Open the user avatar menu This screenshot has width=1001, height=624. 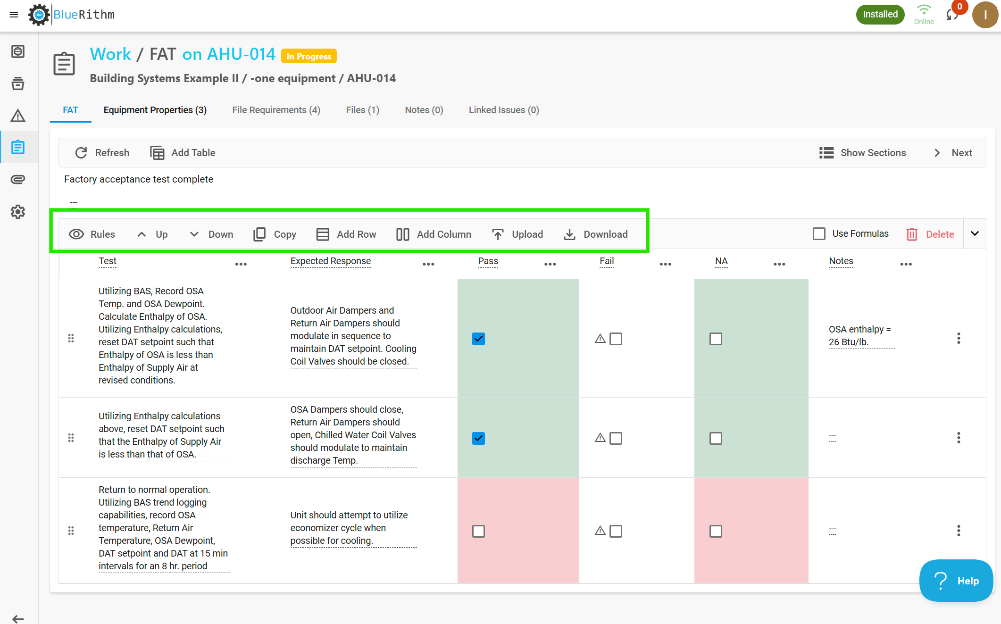984,15
